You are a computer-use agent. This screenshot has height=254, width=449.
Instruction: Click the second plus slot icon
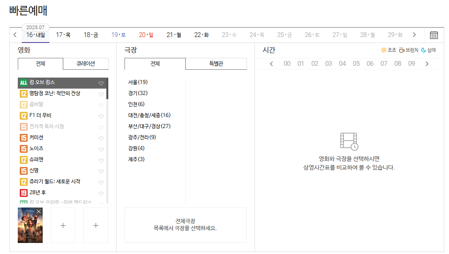[96, 225]
